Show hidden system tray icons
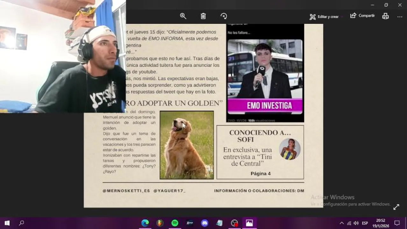The width and height of the screenshot is (407, 229). 342,223
